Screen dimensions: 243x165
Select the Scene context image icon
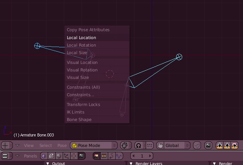(82, 156)
